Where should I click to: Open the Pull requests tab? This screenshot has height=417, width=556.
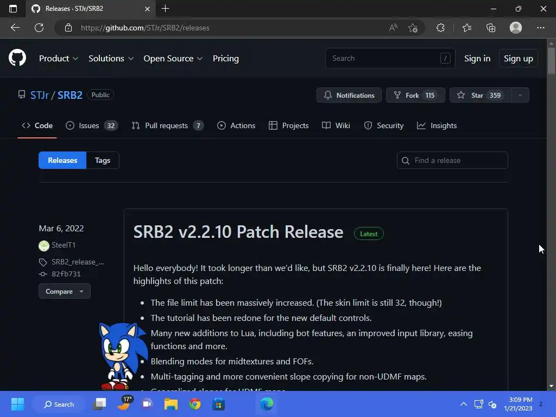click(168, 125)
